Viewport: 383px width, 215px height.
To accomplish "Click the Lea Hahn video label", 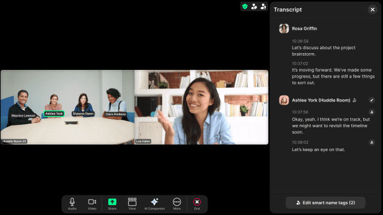I will [143, 142].
